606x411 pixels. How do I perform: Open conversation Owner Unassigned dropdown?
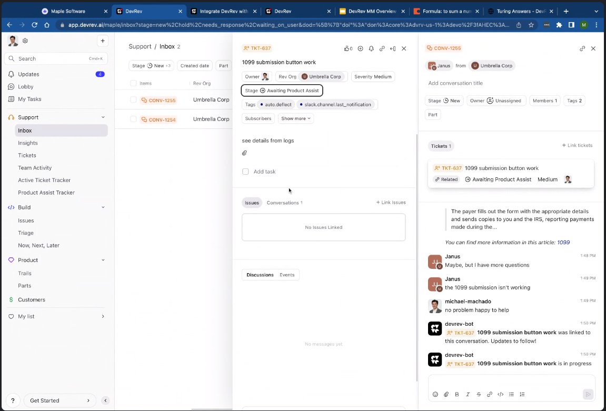[496, 101]
